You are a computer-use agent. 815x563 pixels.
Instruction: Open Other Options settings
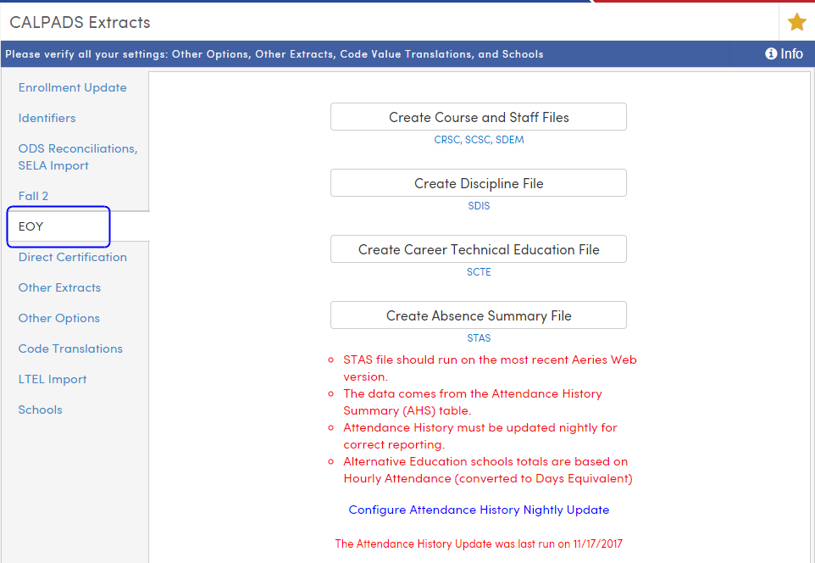58,317
